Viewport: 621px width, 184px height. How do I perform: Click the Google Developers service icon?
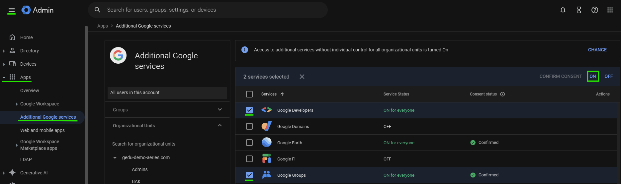pos(266,110)
